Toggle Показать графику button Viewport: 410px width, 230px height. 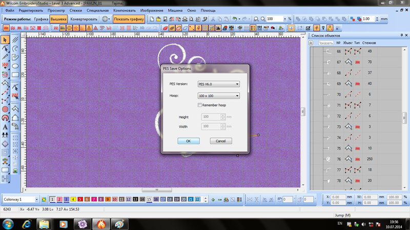point(129,19)
